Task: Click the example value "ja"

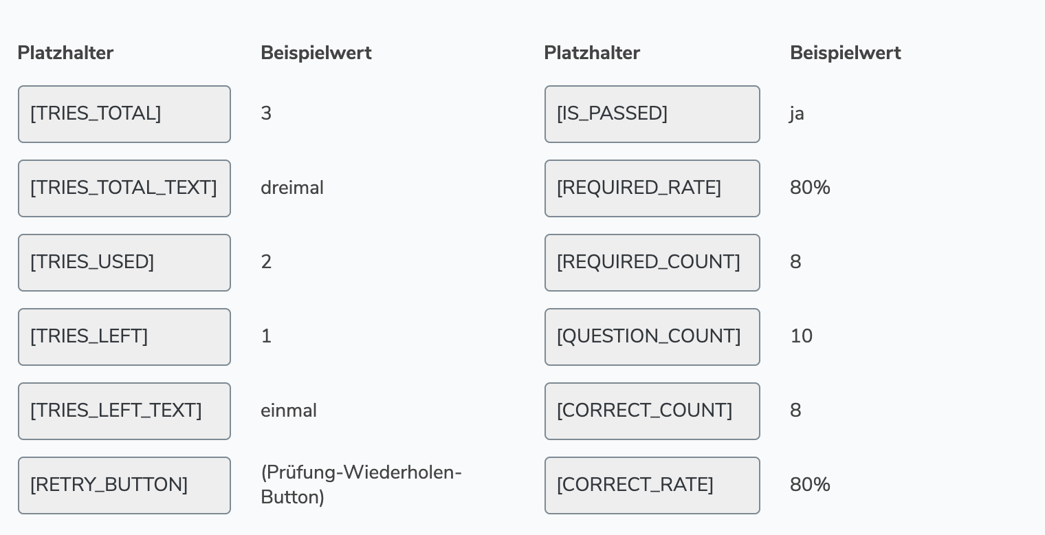Action: (x=797, y=113)
